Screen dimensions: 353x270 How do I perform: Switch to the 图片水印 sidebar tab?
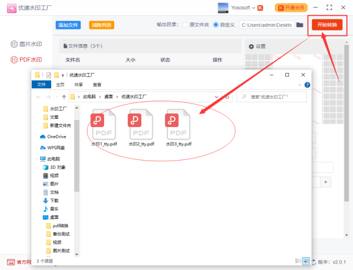point(26,44)
